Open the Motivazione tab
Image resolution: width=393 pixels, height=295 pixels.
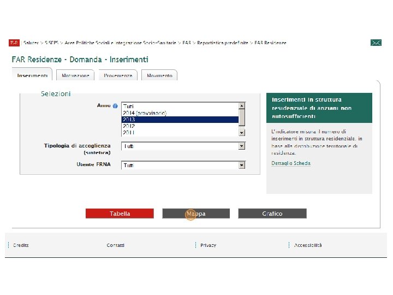(75, 75)
